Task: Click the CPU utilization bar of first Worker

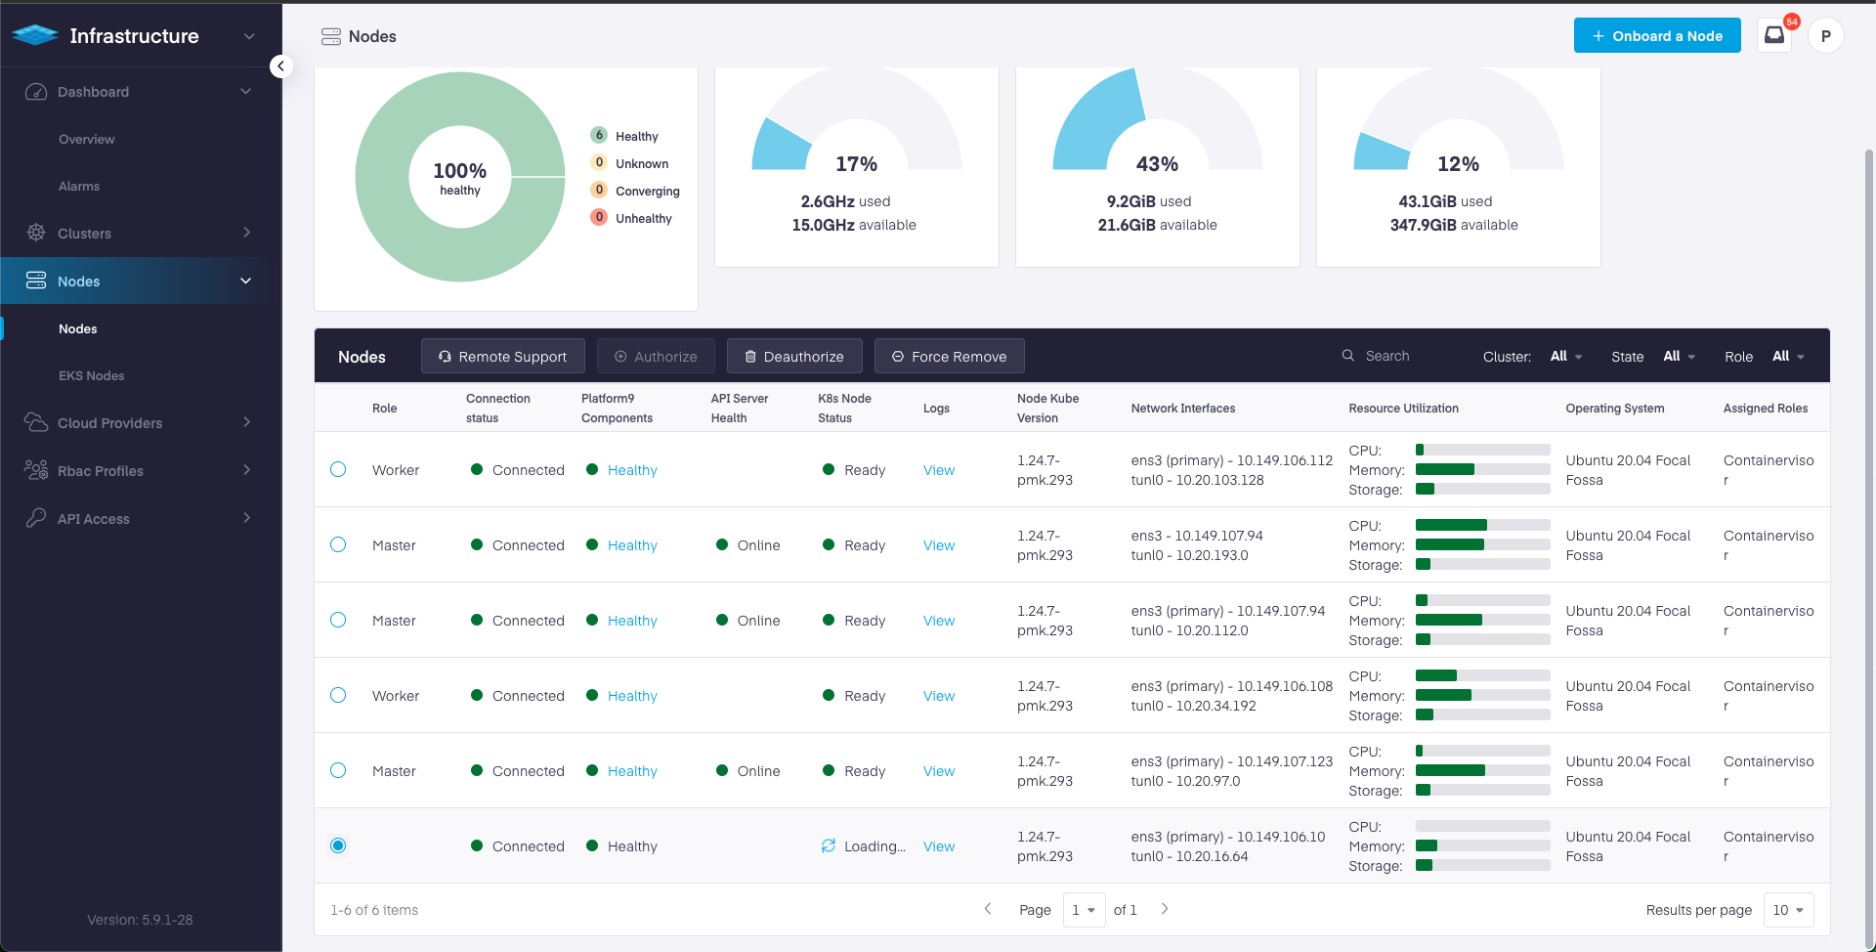Action: point(1482,450)
